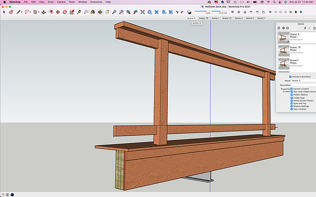Screen dimensions: 316x197
Task: Toggle Active Section Planes checkbox
Action: pos(291,101)
